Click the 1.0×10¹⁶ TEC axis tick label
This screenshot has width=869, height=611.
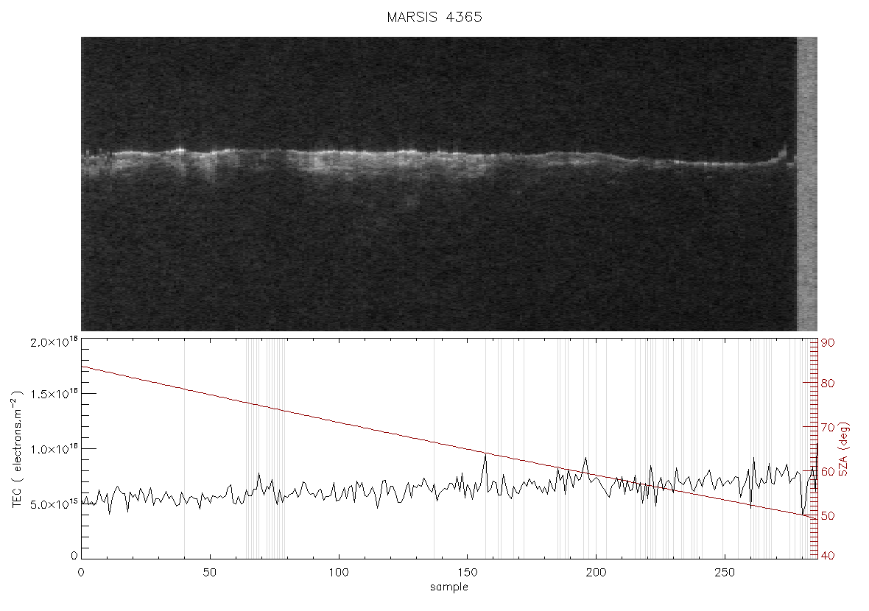(x=53, y=449)
